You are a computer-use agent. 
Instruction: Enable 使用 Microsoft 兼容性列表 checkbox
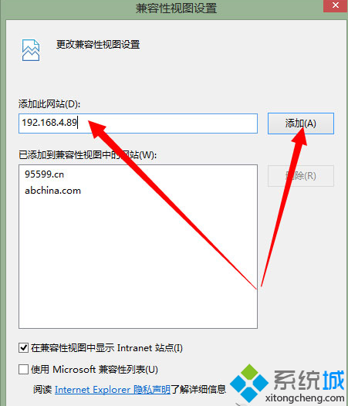click(23, 369)
